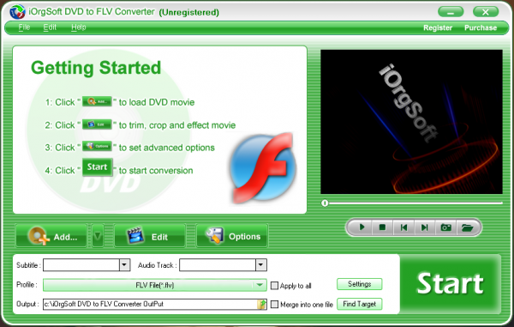The height and width of the screenshot is (327, 514).
Task: Click the "Getting Started" heading
Action: click(x=96, y=69)
